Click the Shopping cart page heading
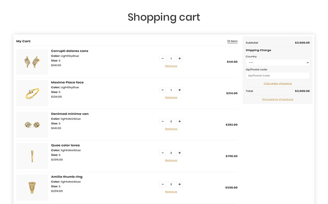The width and height of the screenshot is (328, 204). pyautogui.click(x=164, y=18)
